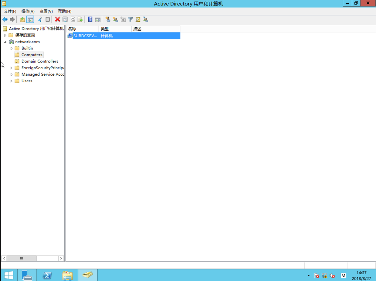Go up one level with folder-arrow icon
The width and height of the screenshot is (376, 281).
coord(22,19)
